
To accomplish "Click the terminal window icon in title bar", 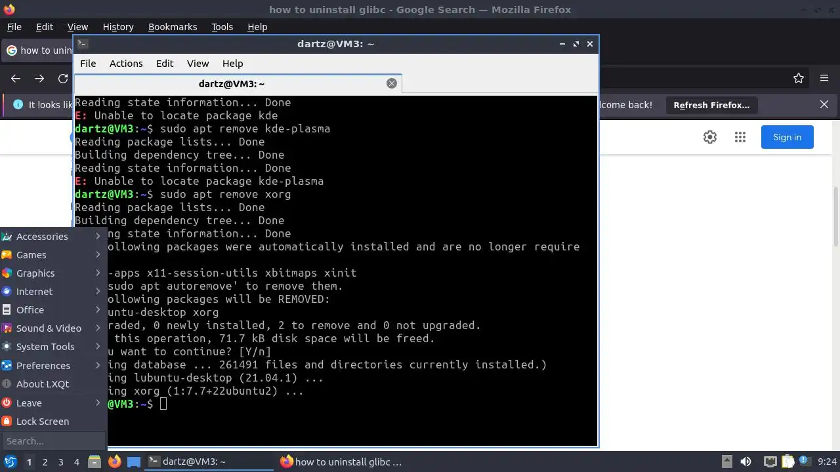I will pos(82,44).
